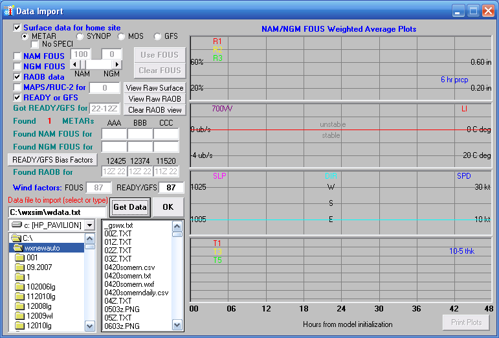Click file list scroll up arrow
Screen dimensions: 499x338
coord(177,226)
